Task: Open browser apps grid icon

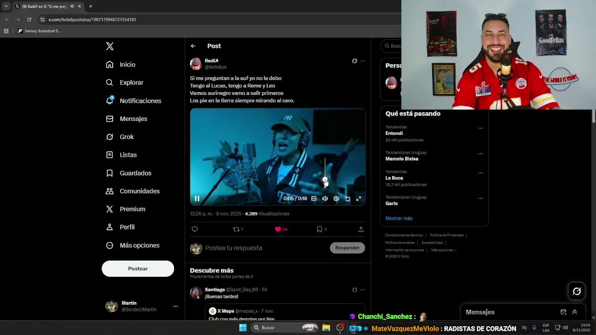Action: (x=6, y=31)
